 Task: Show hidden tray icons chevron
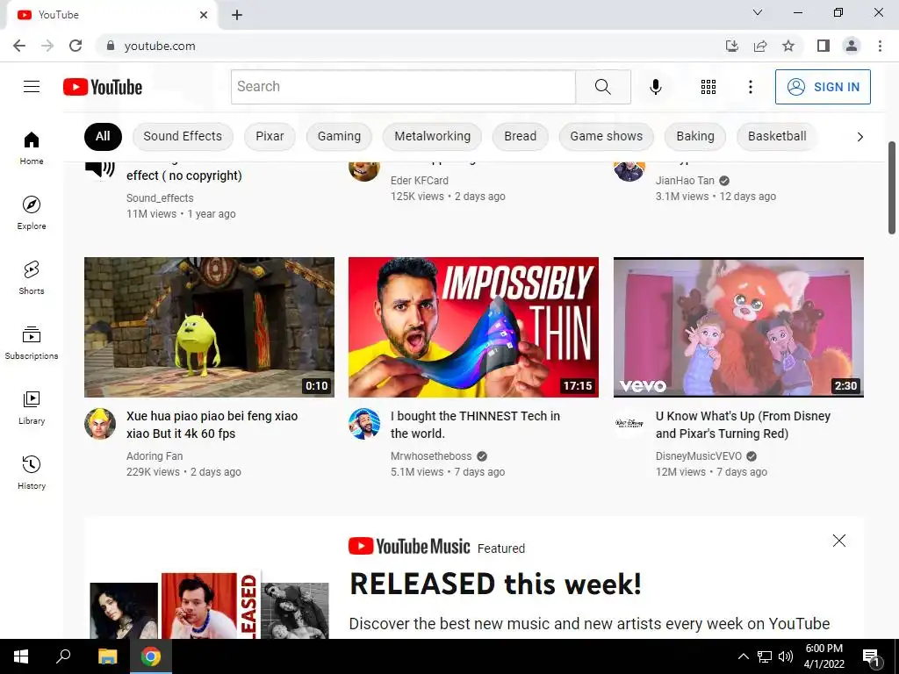click(743, 656)
